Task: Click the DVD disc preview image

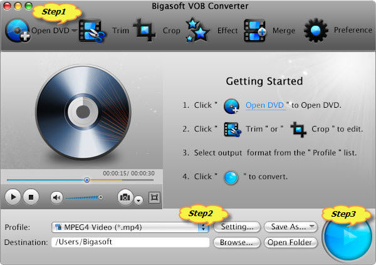Action: (83, 112)
